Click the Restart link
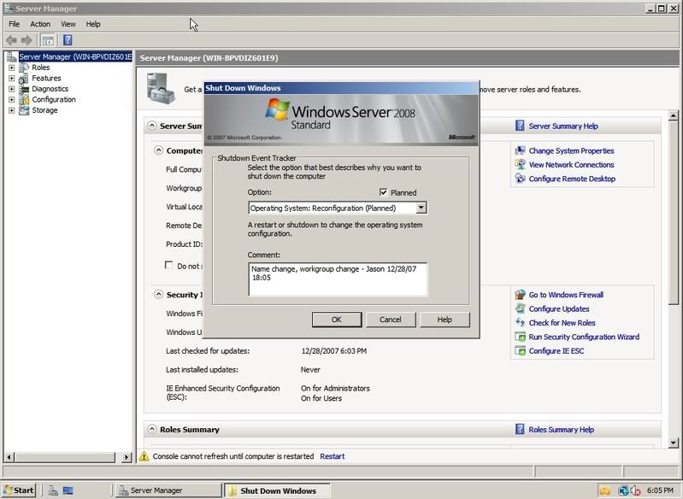 click(x=333, y=456)
